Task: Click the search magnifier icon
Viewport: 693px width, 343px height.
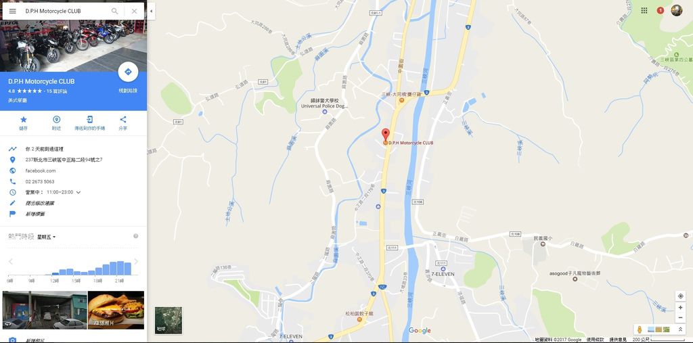Action: pos(114,11)
